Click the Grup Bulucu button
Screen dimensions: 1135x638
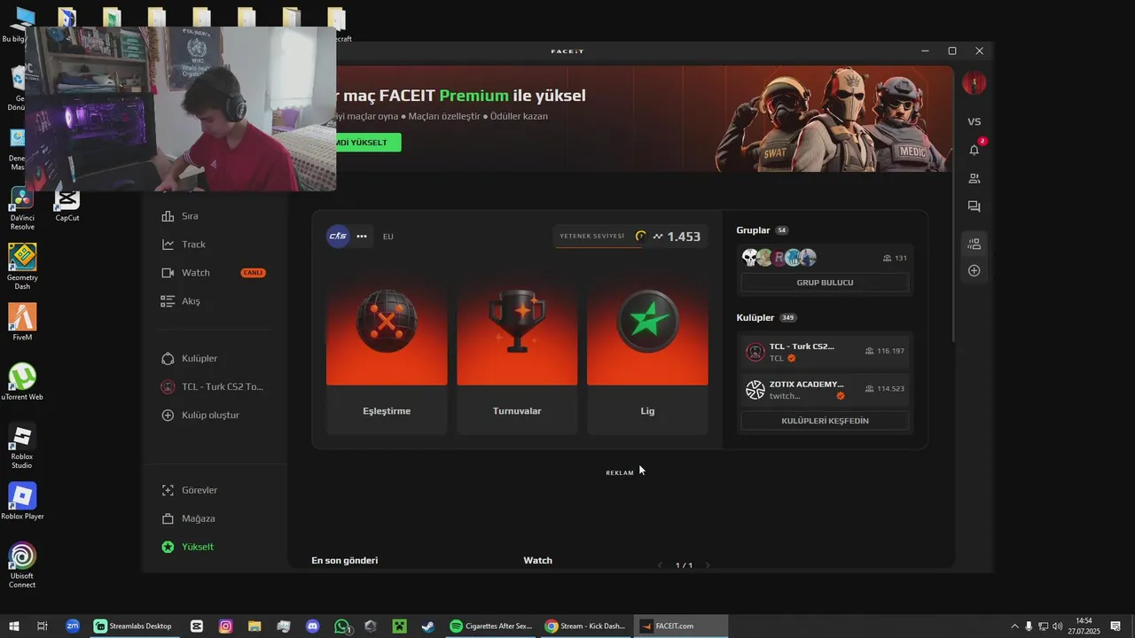coord(825,283)
